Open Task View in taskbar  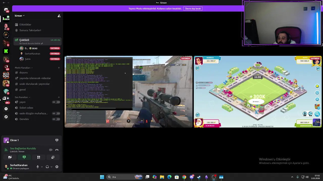(x=147, y=177)
